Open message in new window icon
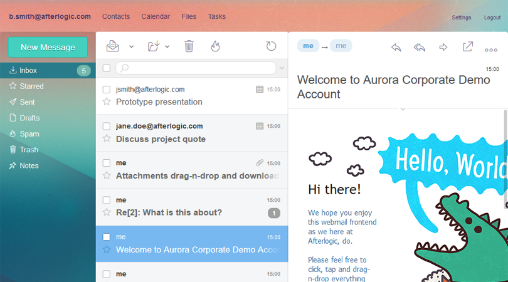 468,47
